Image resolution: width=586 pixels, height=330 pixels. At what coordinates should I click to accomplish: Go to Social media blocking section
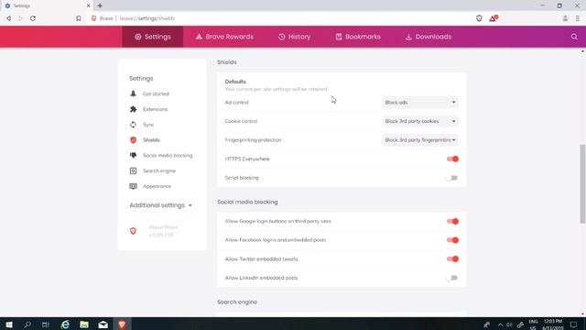tap(168, 155)
